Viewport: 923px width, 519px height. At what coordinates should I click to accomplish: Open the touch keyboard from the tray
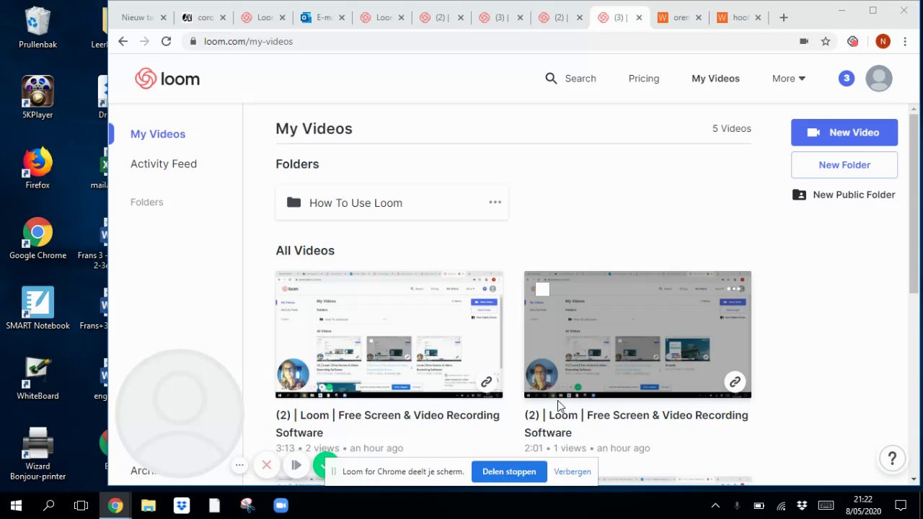[826, 505]
